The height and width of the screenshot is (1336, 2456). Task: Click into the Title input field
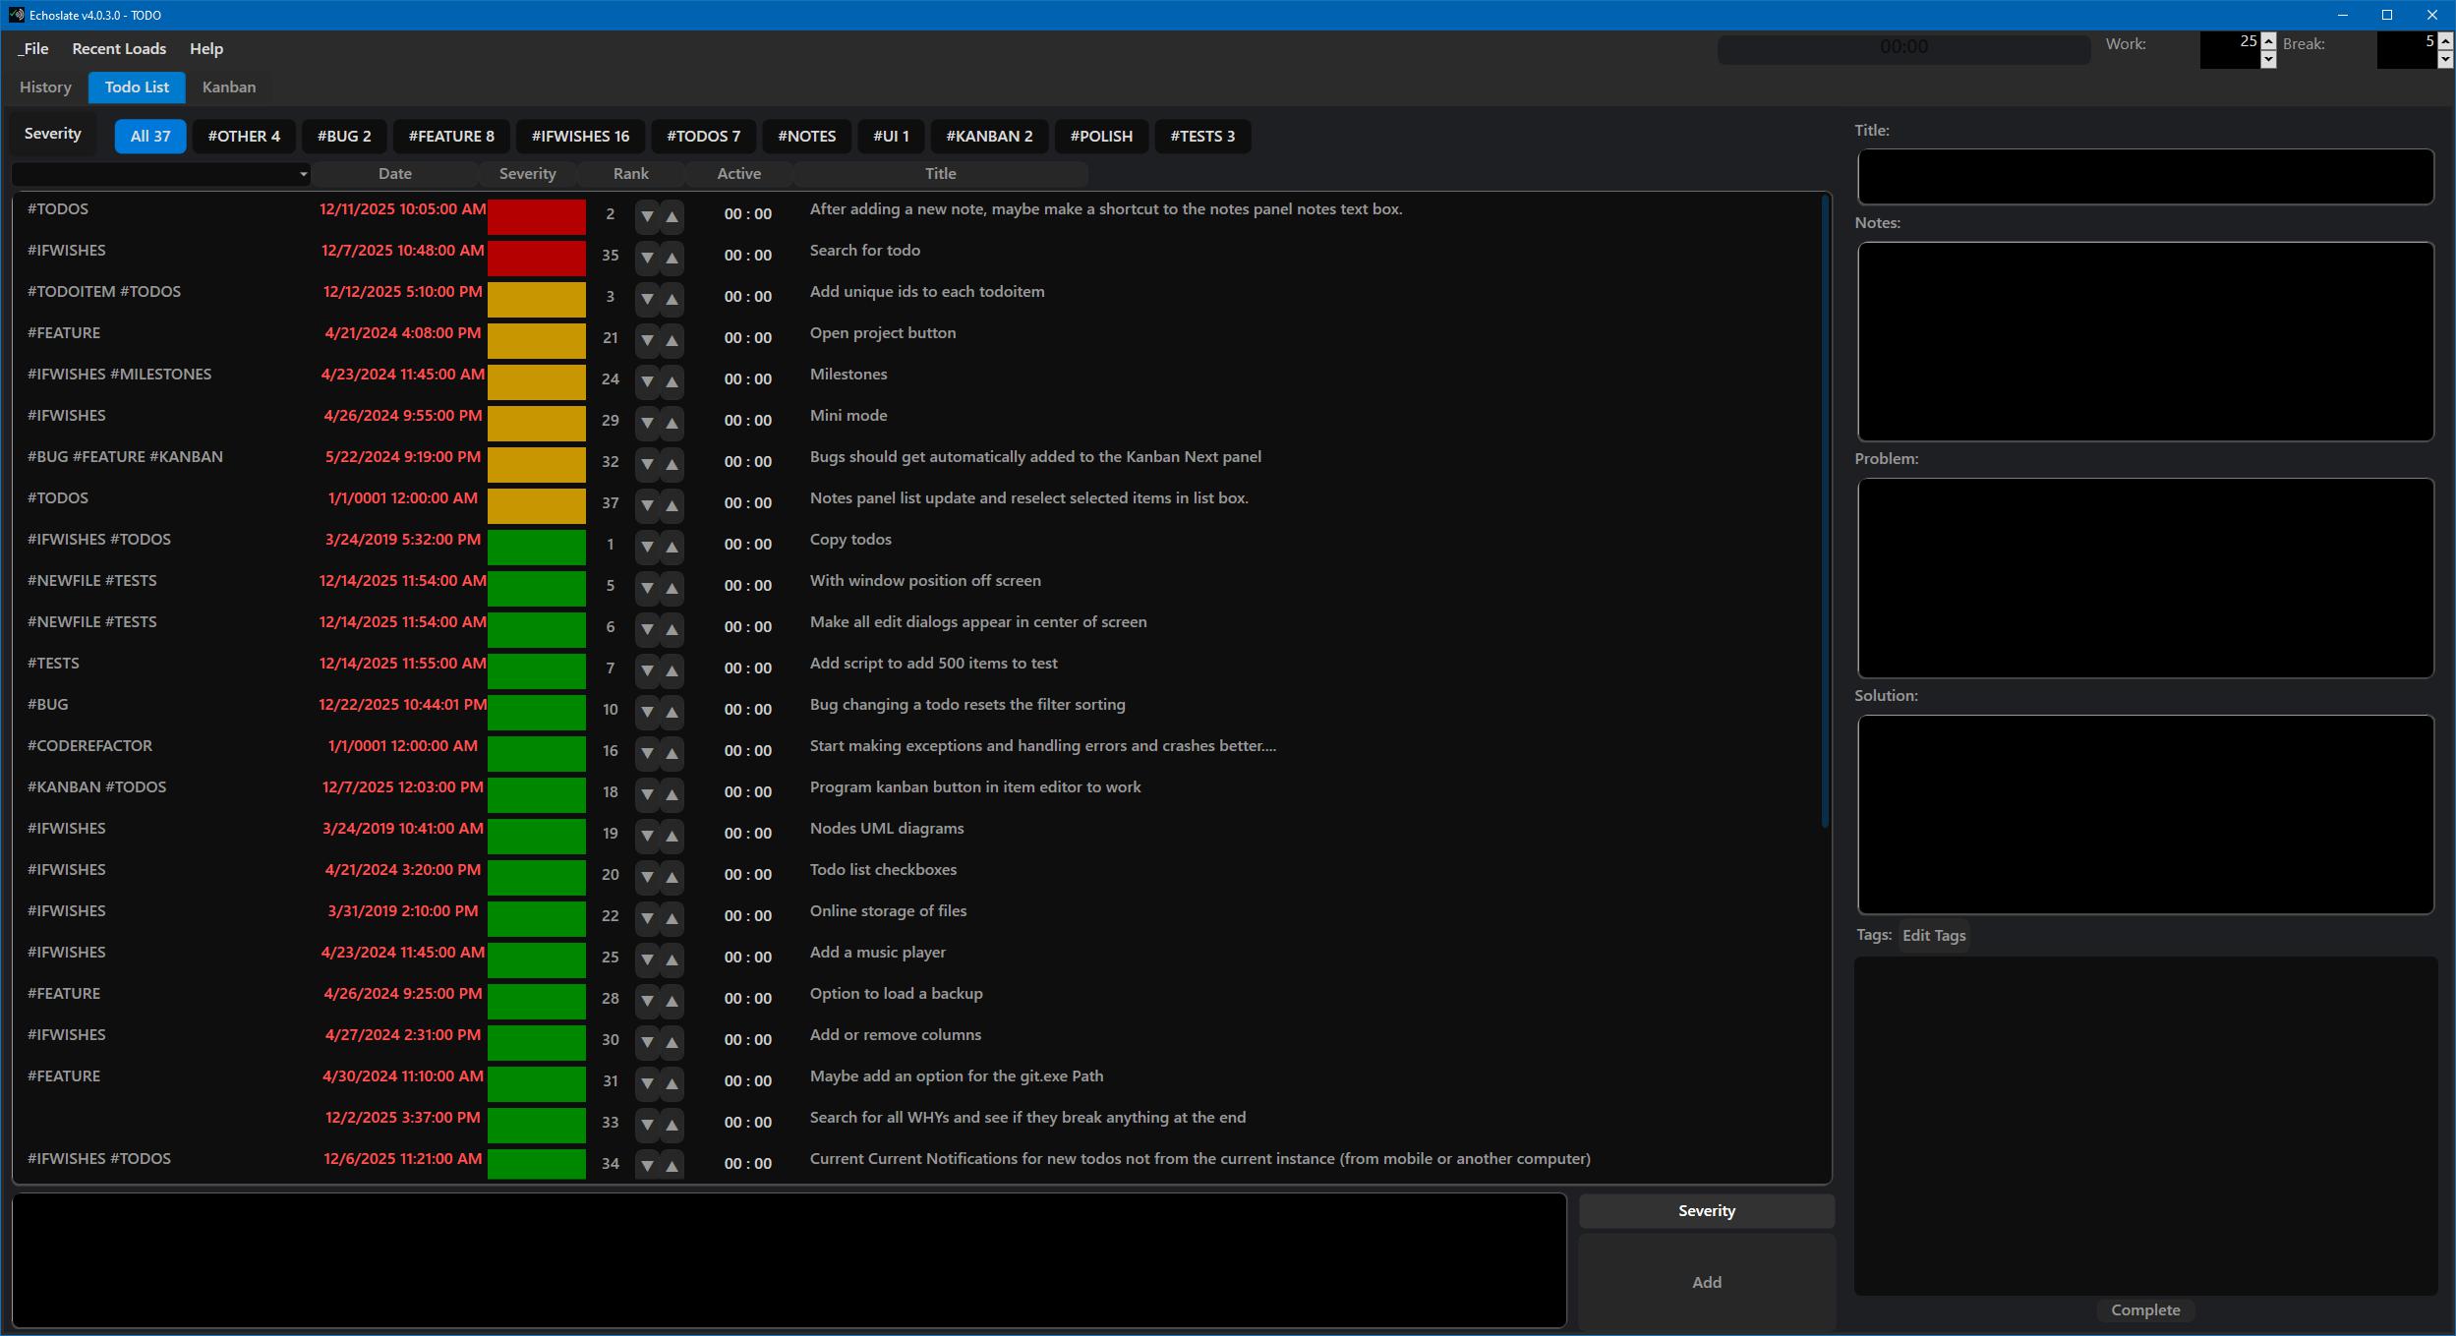(x=2144, y=177)
